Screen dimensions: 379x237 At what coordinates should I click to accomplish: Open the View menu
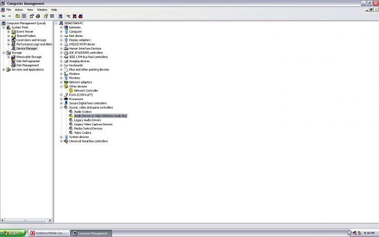(30, 10)
